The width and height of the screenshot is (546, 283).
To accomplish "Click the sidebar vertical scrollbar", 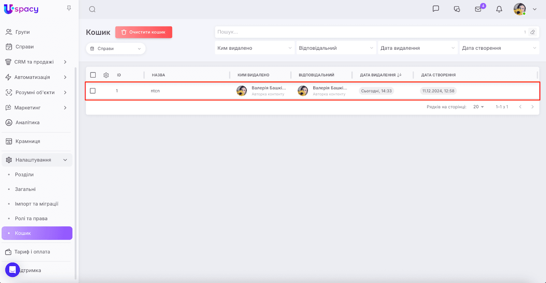I will [75, 174].
